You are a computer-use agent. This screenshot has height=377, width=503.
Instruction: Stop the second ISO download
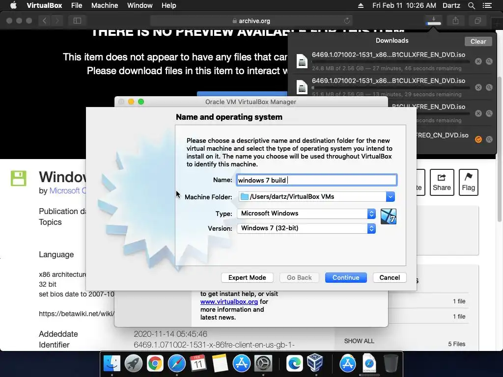(x=478, y=87)
